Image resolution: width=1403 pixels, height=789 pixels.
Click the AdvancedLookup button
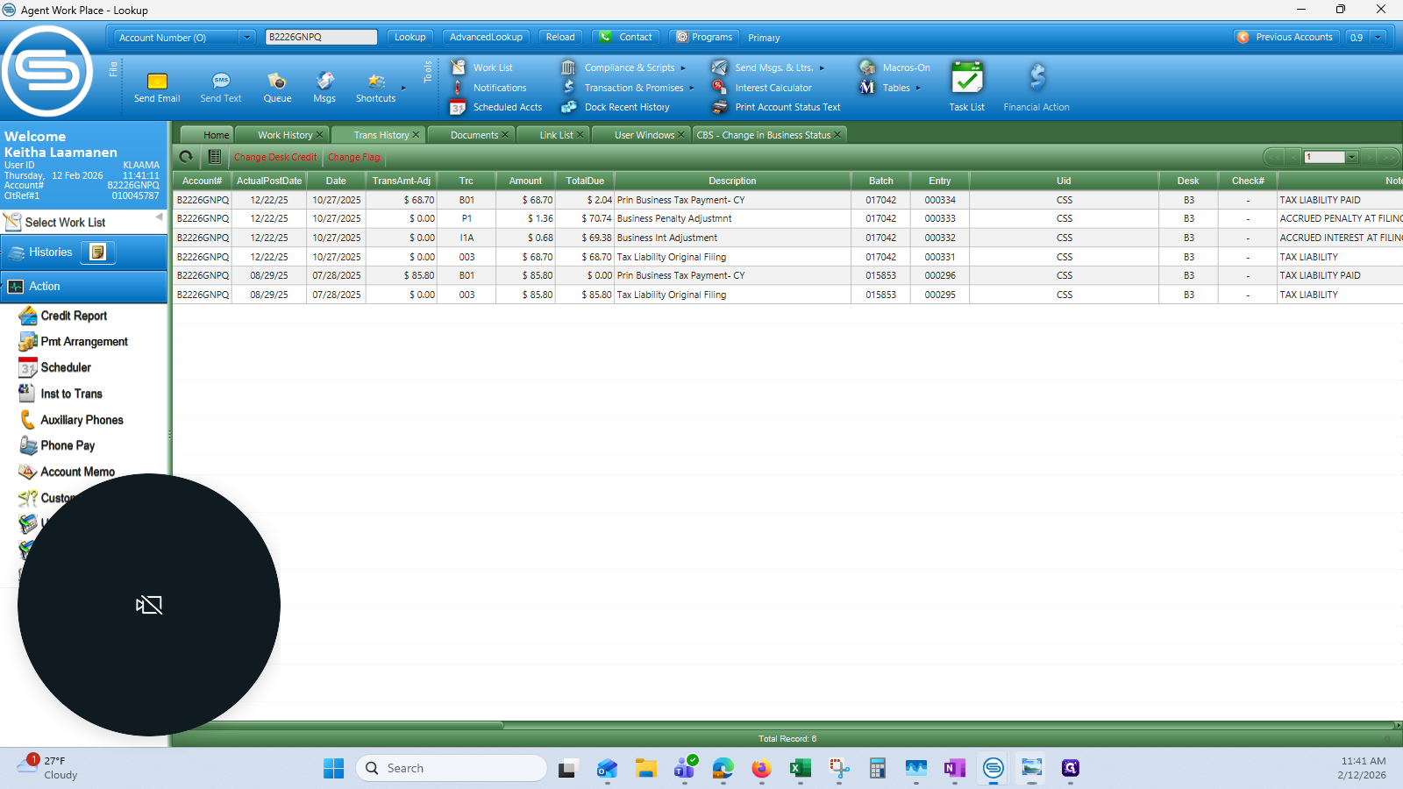click(486, 38)
